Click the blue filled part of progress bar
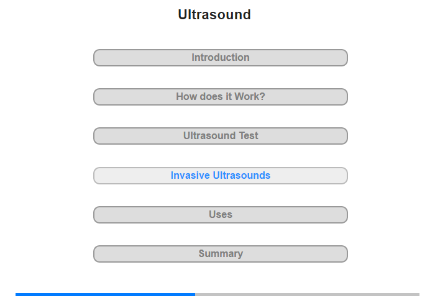Image resolution: width=435 pixels, height=298 pixels. click(105, 294)
